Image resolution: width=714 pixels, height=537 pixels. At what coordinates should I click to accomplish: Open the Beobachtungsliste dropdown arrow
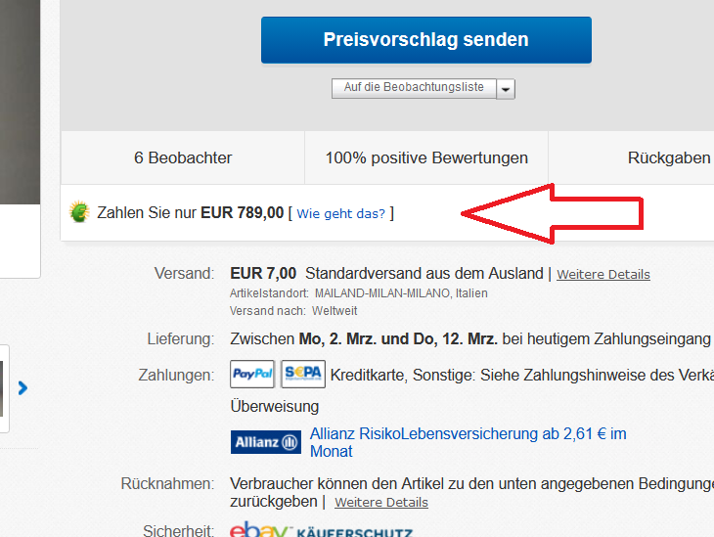coord(506,89)
